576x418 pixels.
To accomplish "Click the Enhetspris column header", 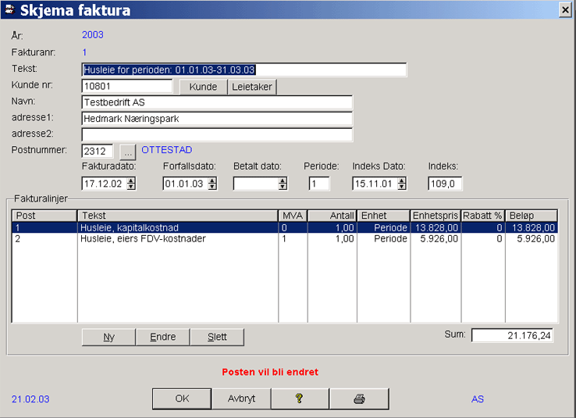I will click(436, 216).
